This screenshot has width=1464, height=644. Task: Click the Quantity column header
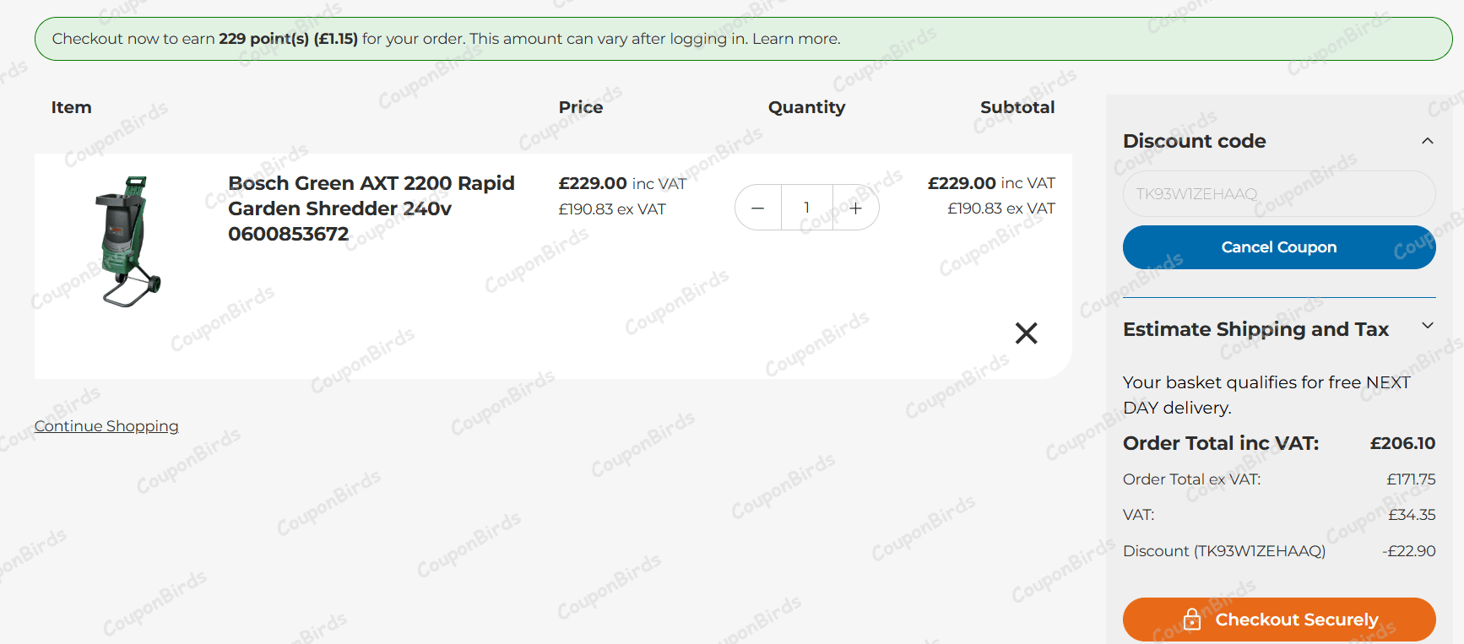click(806, 107)
